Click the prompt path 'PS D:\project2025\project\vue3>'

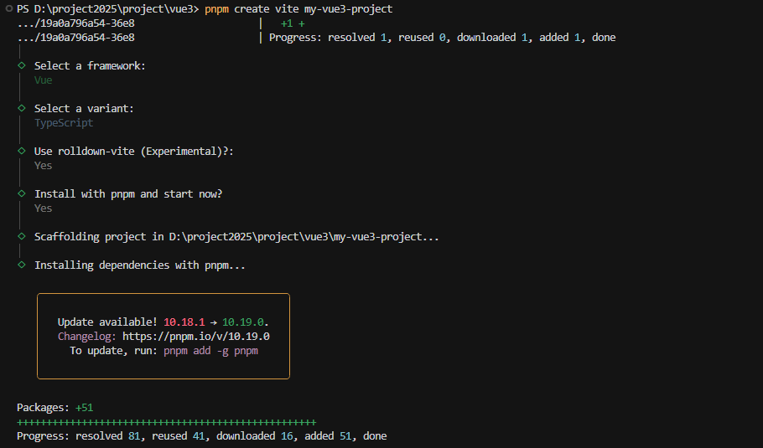coord(108,8)
